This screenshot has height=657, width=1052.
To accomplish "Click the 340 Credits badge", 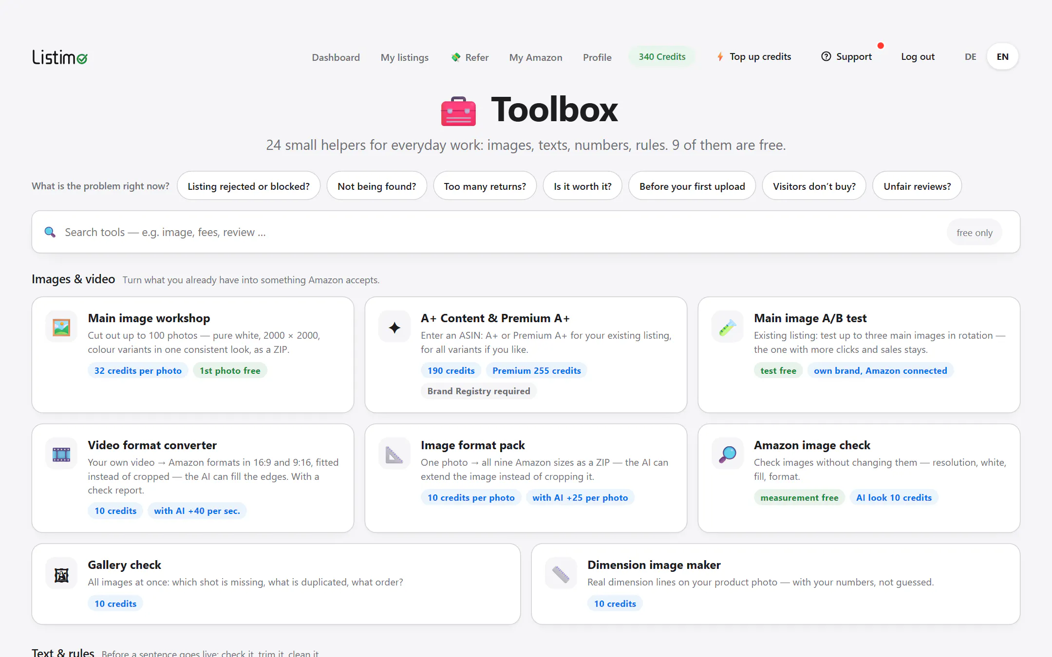I will [662, 57].
